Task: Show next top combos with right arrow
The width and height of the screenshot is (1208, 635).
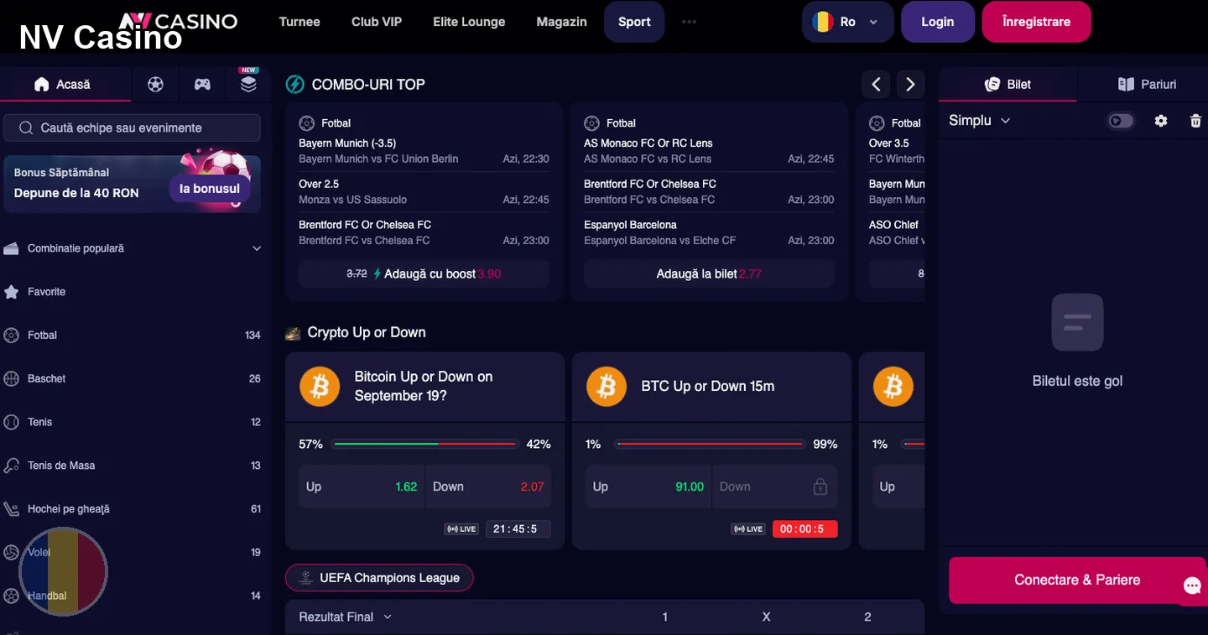Action: [x=910, y=84]
